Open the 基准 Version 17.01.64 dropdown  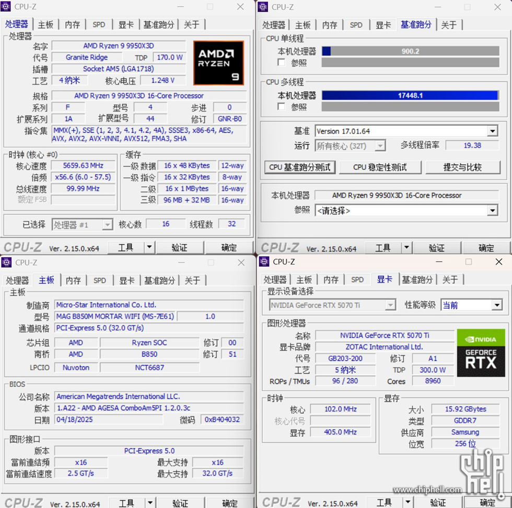(x=492, y=131)
